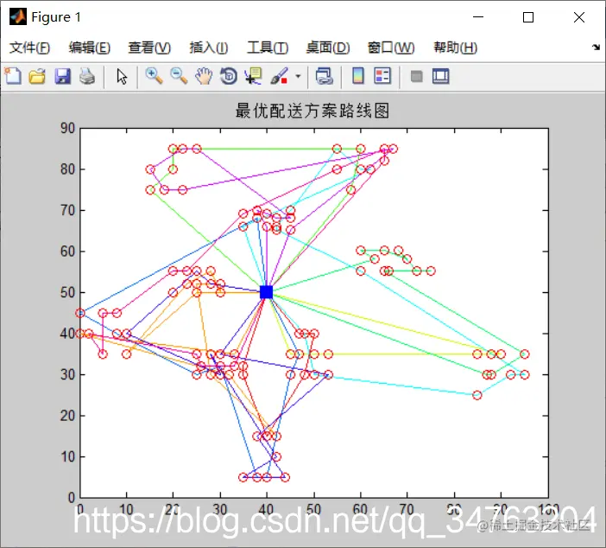Viewport: 606px width, 548px height.
Task: Expand the brush color dropdown arrow
Action: click(298, 76)
